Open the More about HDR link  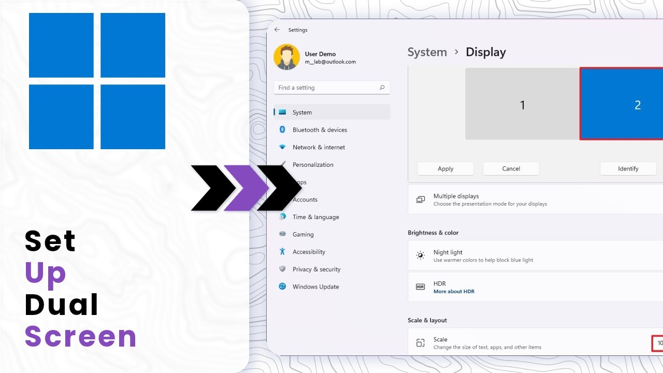[x=454, y=291]
